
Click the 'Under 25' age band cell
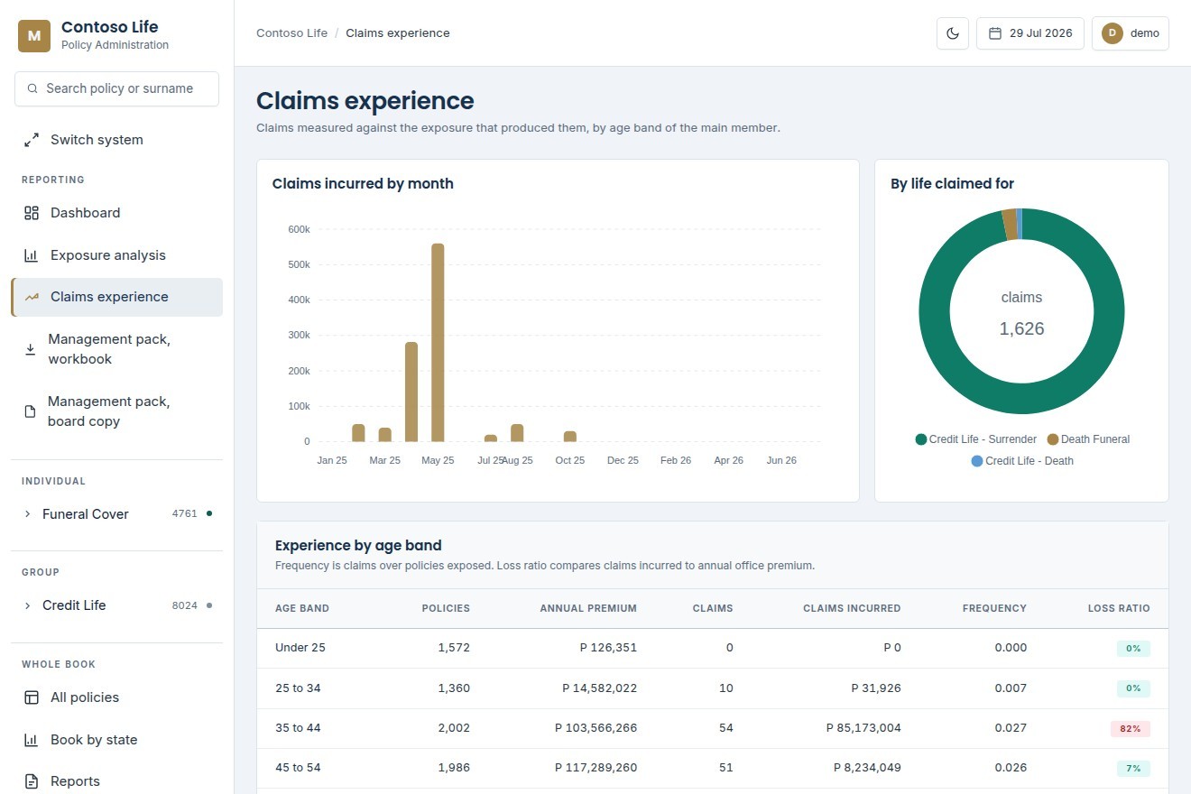(x=300, y=648)
